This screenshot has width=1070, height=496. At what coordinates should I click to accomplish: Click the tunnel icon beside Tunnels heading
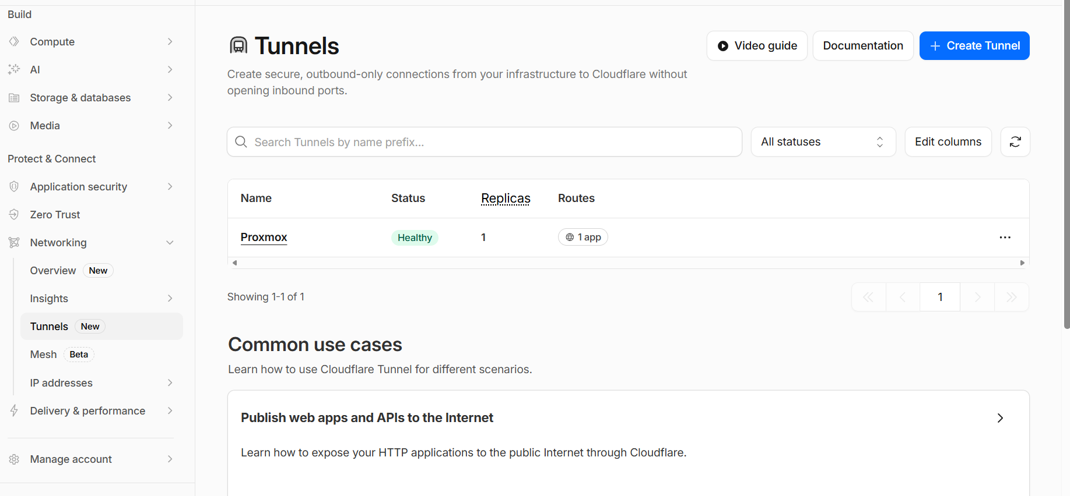[x=238, y=45]
